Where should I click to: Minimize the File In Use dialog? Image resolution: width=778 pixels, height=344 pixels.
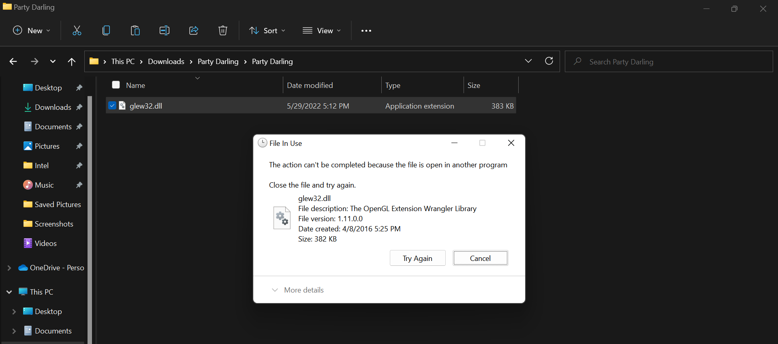(x=454, y=143)
